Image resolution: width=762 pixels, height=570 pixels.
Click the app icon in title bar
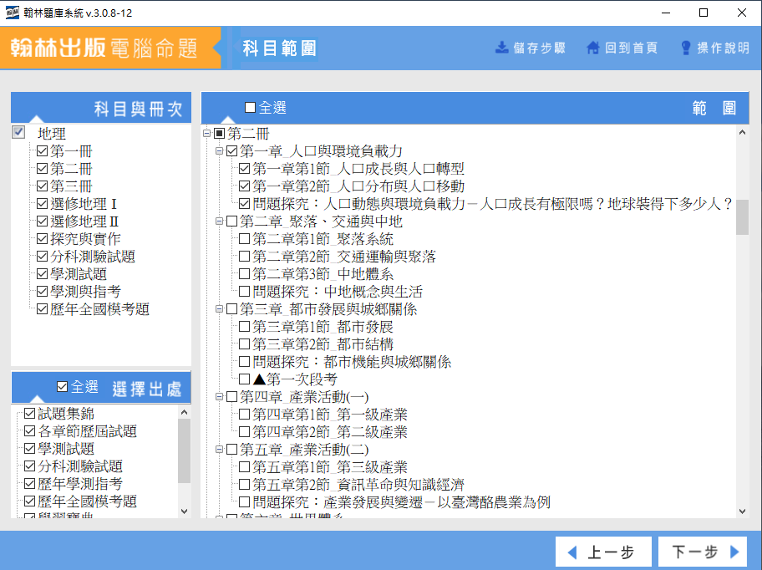(13, 13)
